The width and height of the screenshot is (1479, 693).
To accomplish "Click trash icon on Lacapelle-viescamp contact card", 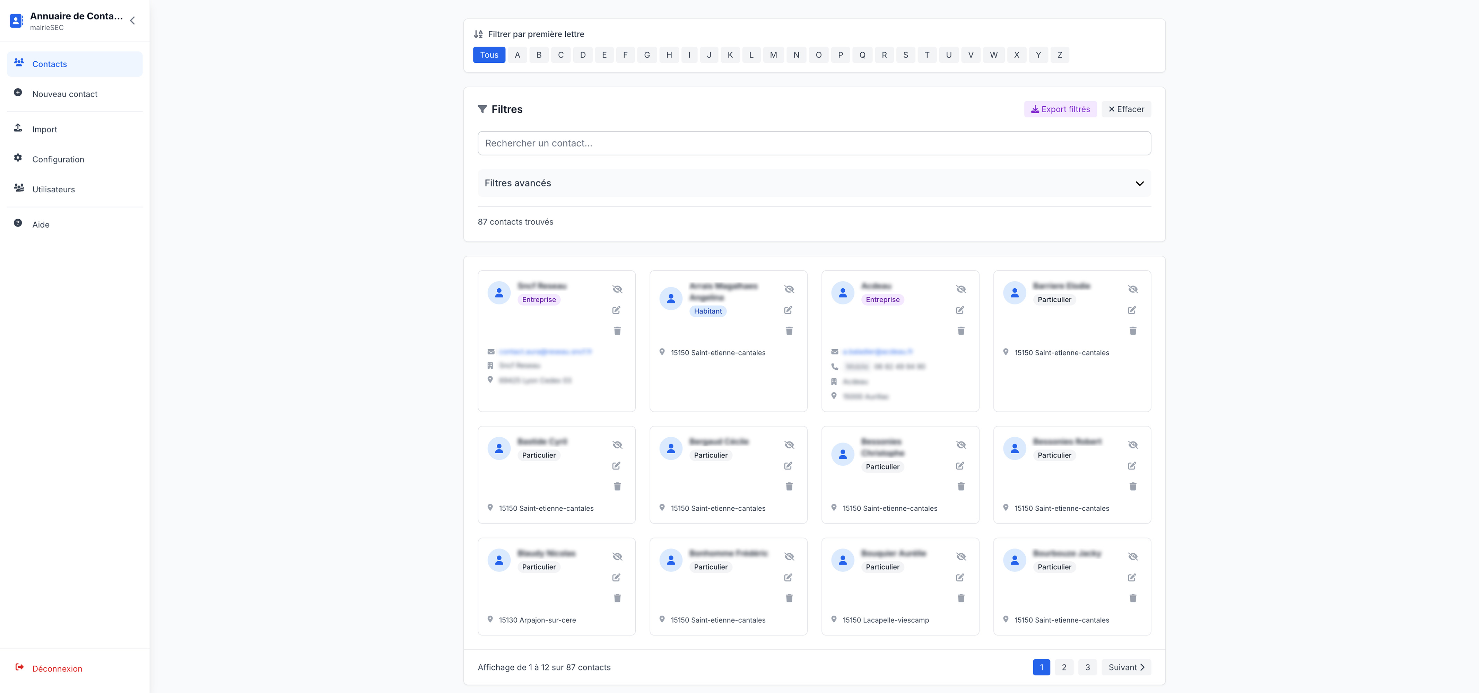I will 960,598.
